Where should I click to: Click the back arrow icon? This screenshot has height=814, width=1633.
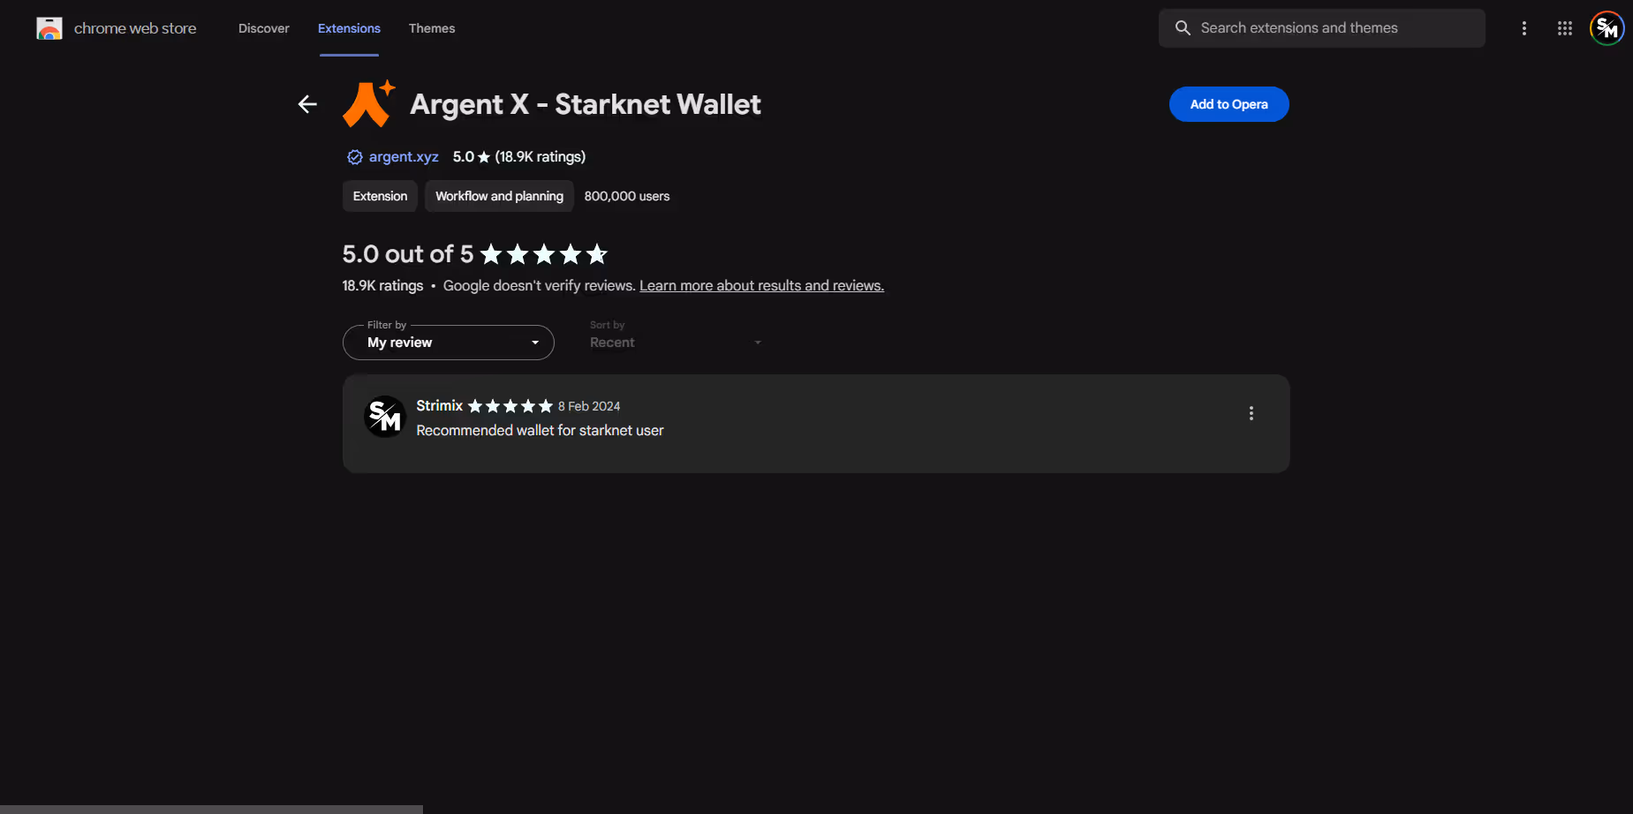(x=307, y=104)
